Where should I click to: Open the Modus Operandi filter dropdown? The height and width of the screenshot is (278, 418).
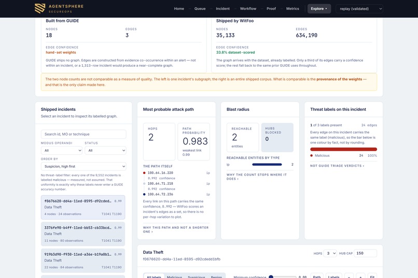62,150
